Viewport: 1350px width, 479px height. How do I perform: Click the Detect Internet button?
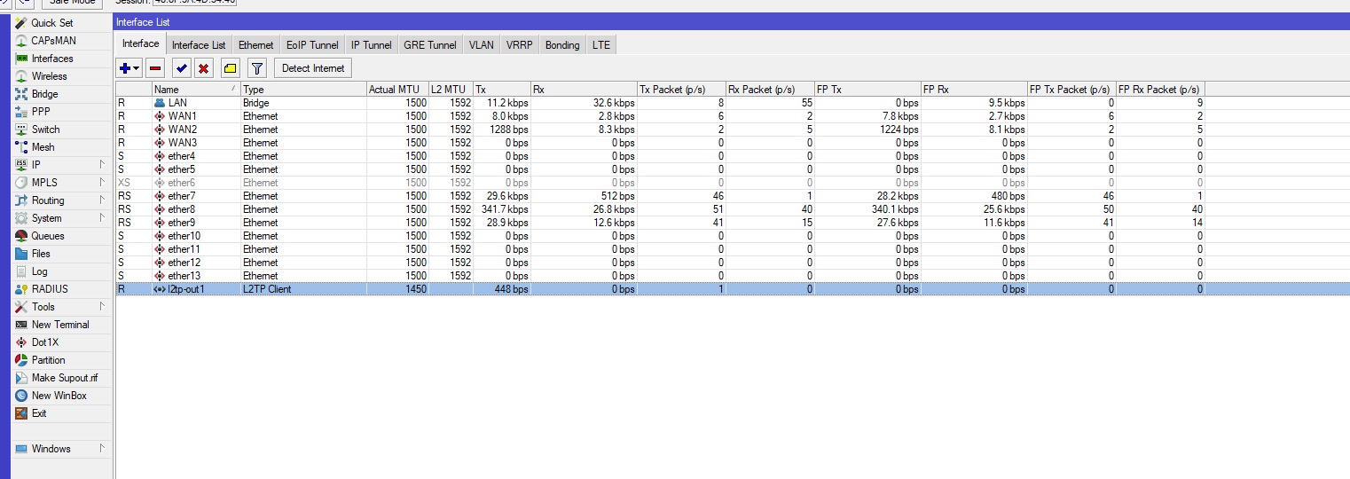click(314, 68)
